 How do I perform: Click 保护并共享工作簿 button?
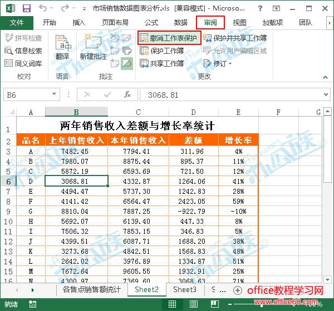point(235,38)
